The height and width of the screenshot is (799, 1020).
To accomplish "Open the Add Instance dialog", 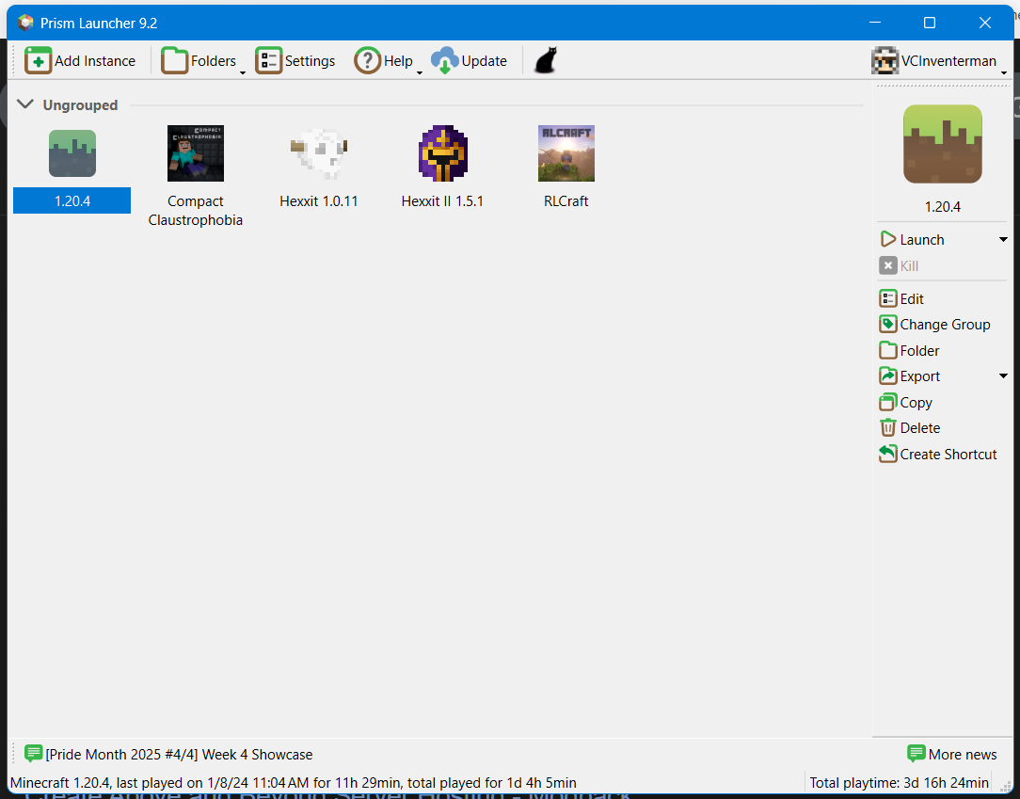I will (81, 61).
